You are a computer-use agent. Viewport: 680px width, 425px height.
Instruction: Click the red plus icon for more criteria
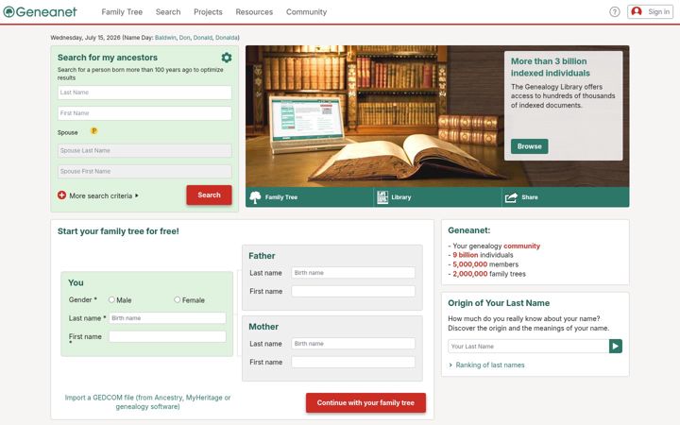(x=62, y=195)
